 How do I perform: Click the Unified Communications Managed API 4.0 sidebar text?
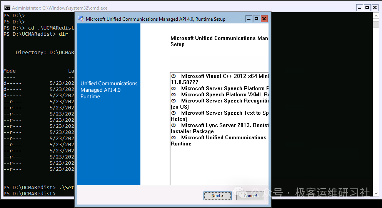coord(109,90)
